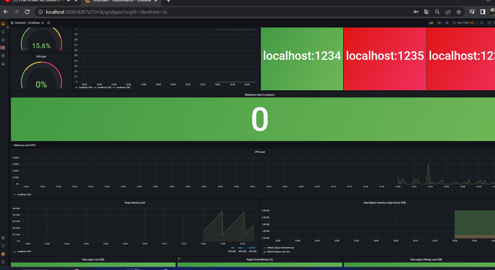Open the browser page zoom indicator
The image size is (495, 270).
(x=437, y=12)
